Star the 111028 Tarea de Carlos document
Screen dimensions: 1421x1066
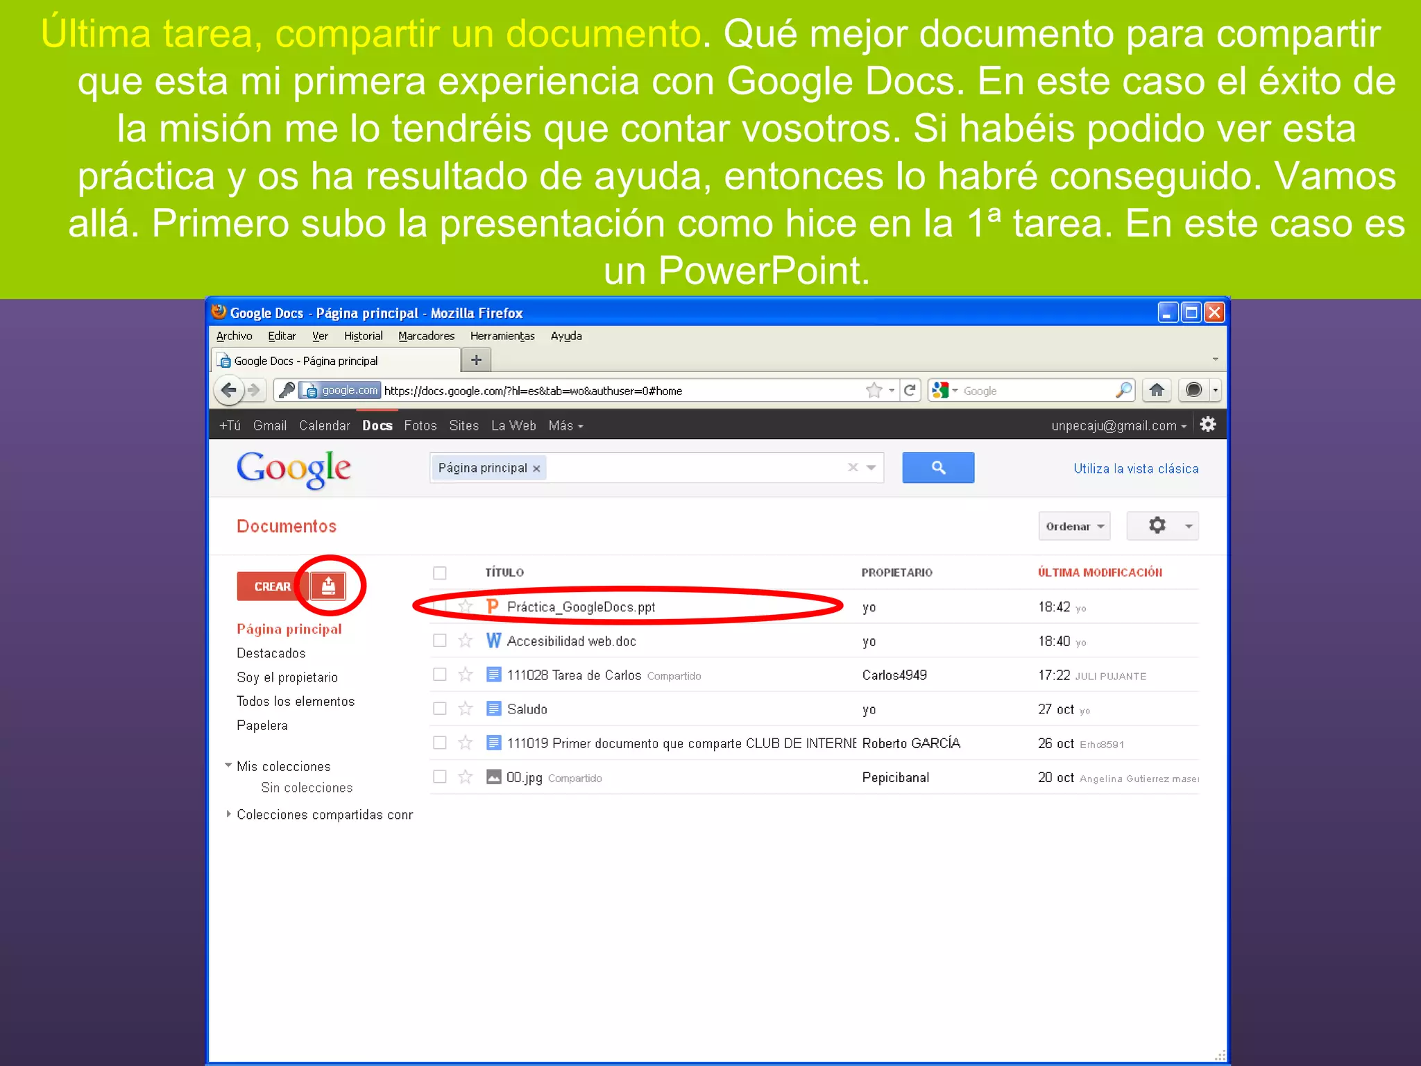pyautogui.click(x=466, y=675)
